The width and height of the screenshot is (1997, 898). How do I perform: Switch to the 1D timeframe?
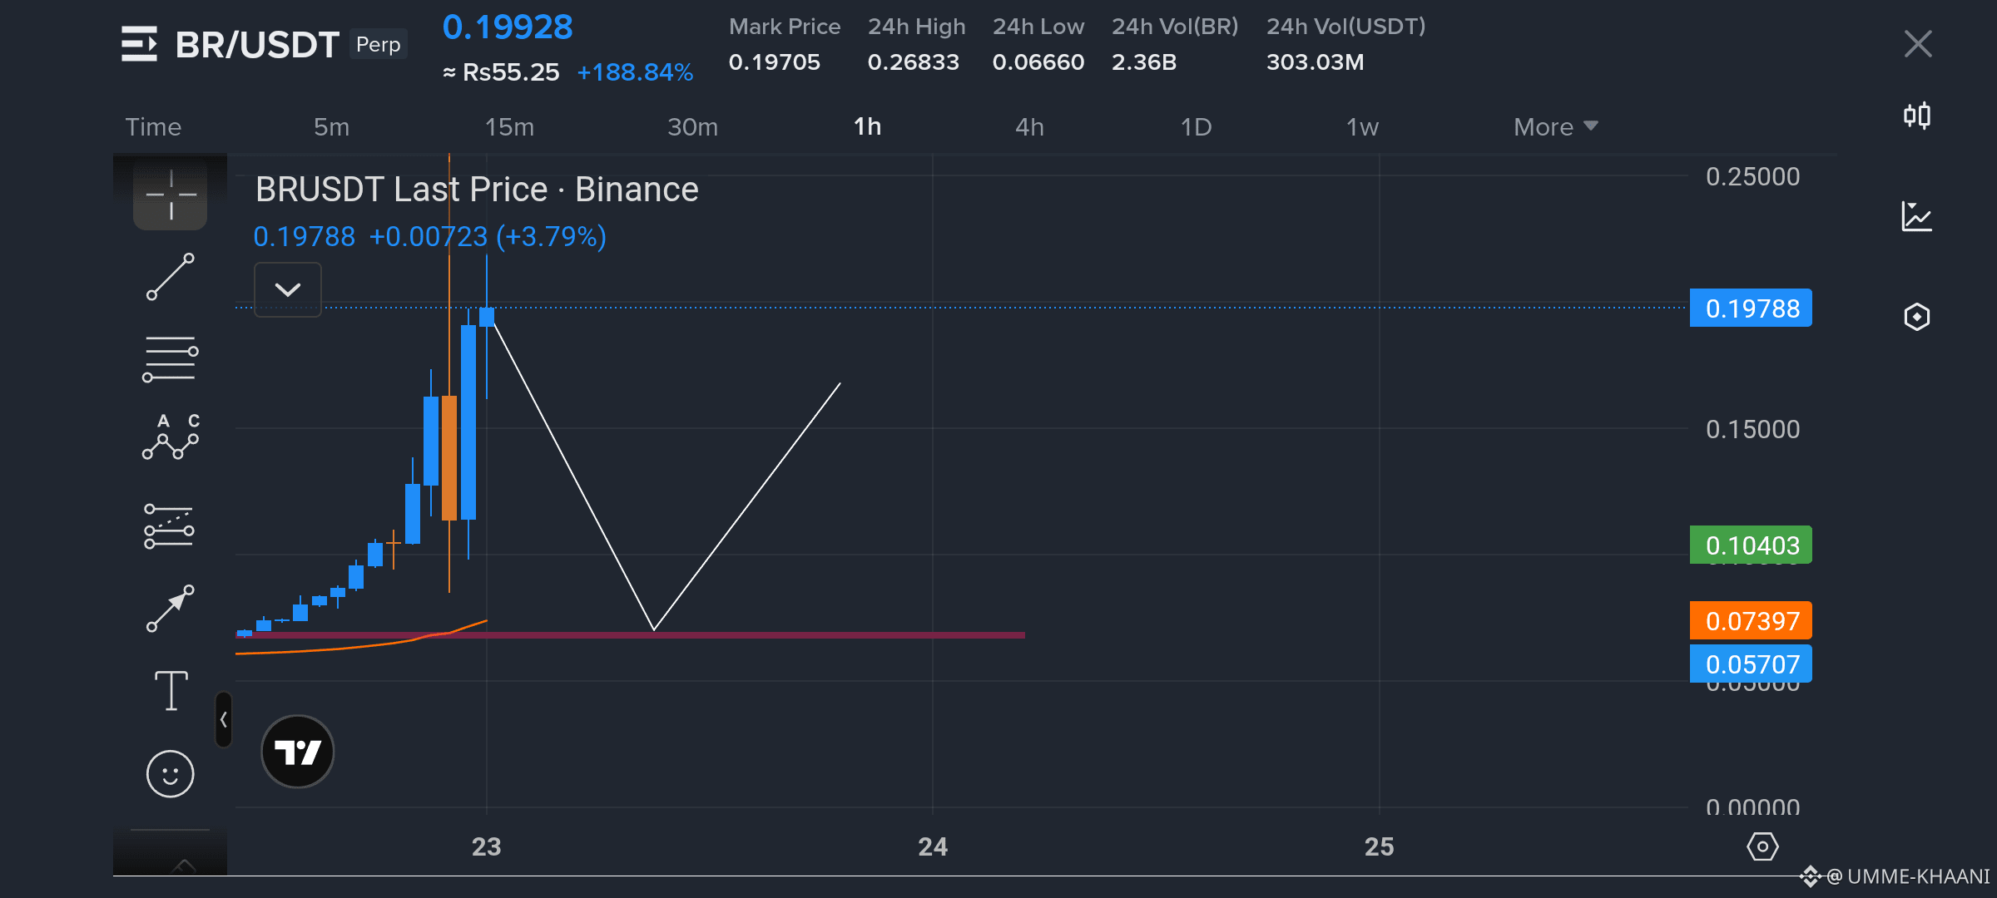tap(1196, 126)
